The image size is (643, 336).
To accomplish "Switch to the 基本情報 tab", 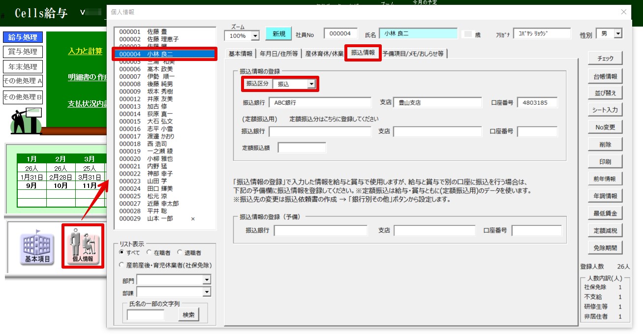I will tap(241, 54).
